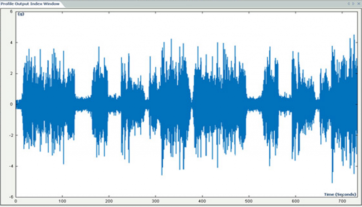This screenshot has width=362, height=207.
Task: Click the close X control
Action: coord(359,4)
